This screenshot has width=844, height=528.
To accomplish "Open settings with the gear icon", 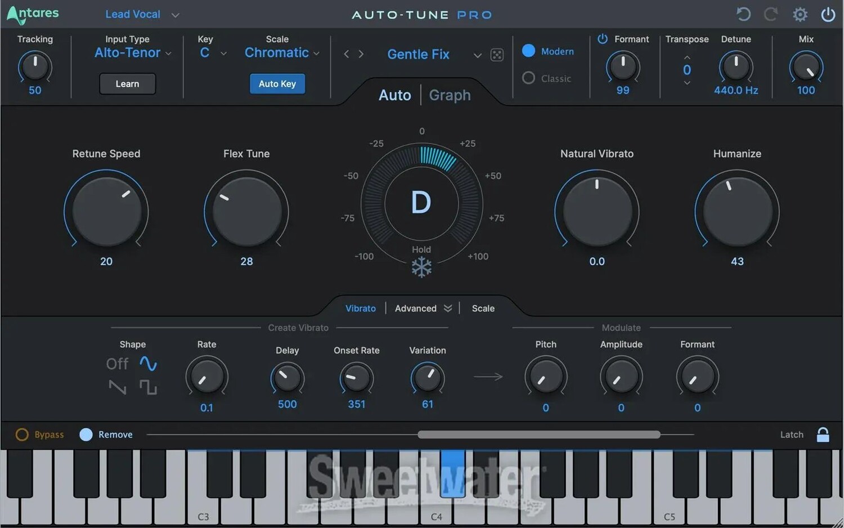I will (800, 14).
